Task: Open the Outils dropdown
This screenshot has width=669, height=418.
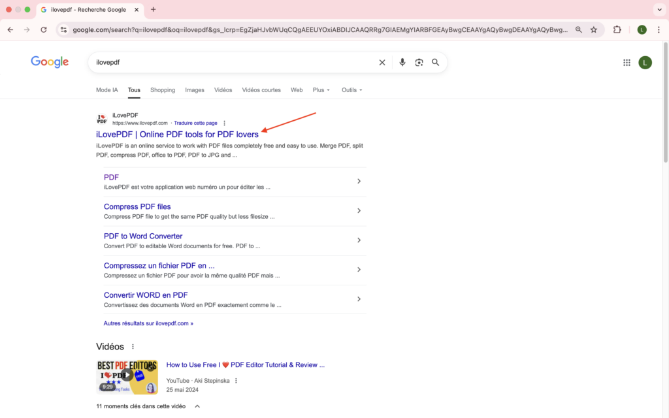Action: (x=351, y=90)
